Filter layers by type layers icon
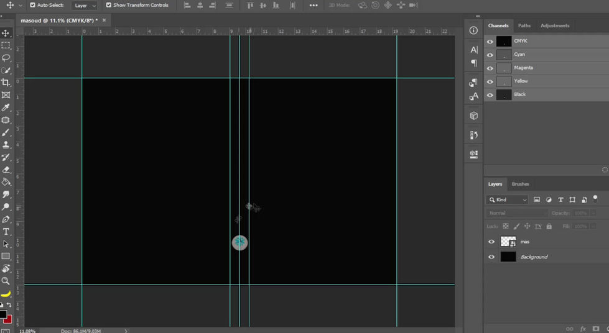Viewport: 609px width, 333px height. pos(560,199)
